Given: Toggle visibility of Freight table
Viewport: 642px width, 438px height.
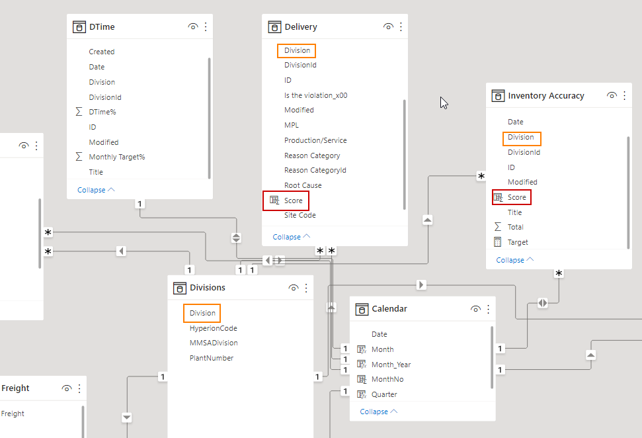Looking at the screenshot, I should pos(67,388).
